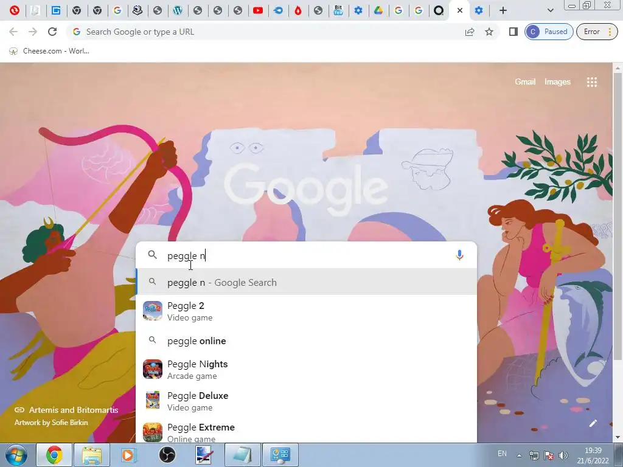Open Google Images link
The width and height of the screenshot is (623, 467).
pos(557,82)
